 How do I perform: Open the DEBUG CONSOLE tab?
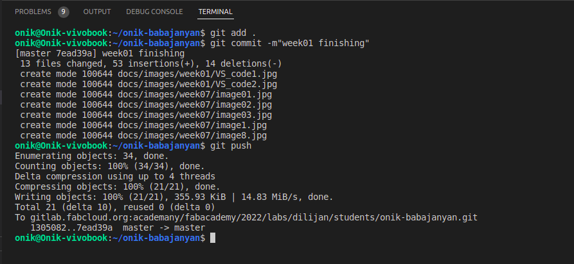[154, 12]
